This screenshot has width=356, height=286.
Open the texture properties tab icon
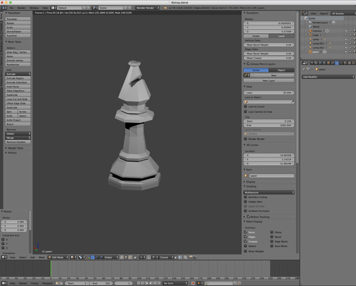(349, 63)
